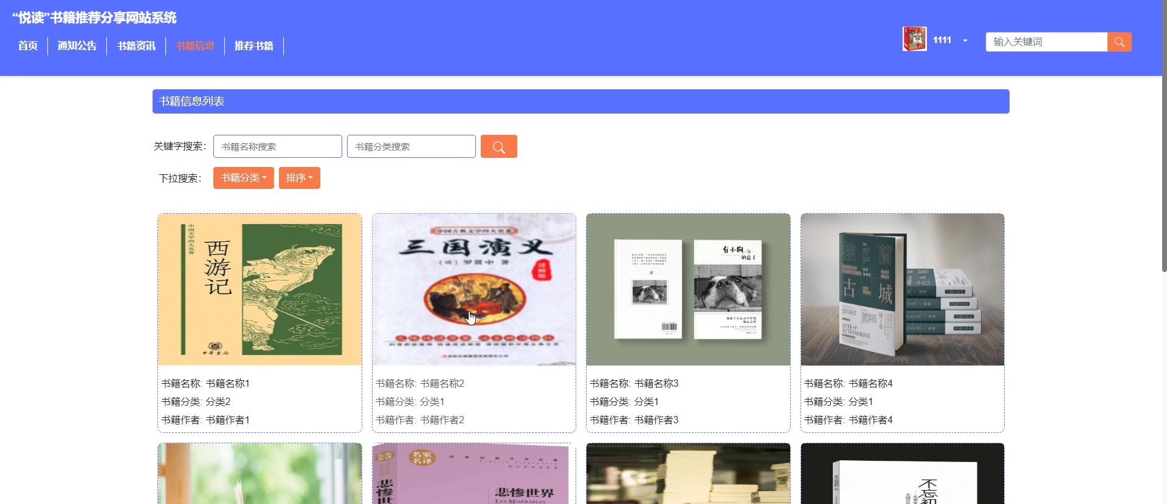This screenshot has width=1167, height=504.
Task: Click the text 书籍名称: 书籍名称1
Action: click(x=205, y=384)
